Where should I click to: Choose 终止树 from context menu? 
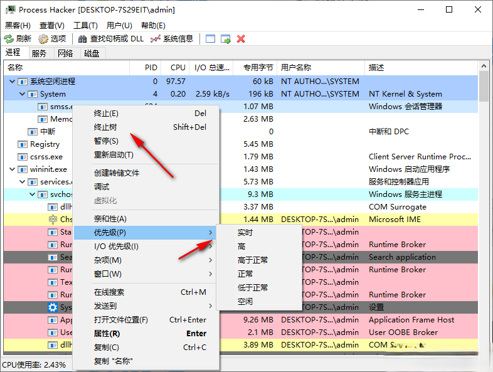(x=146, y=127)
